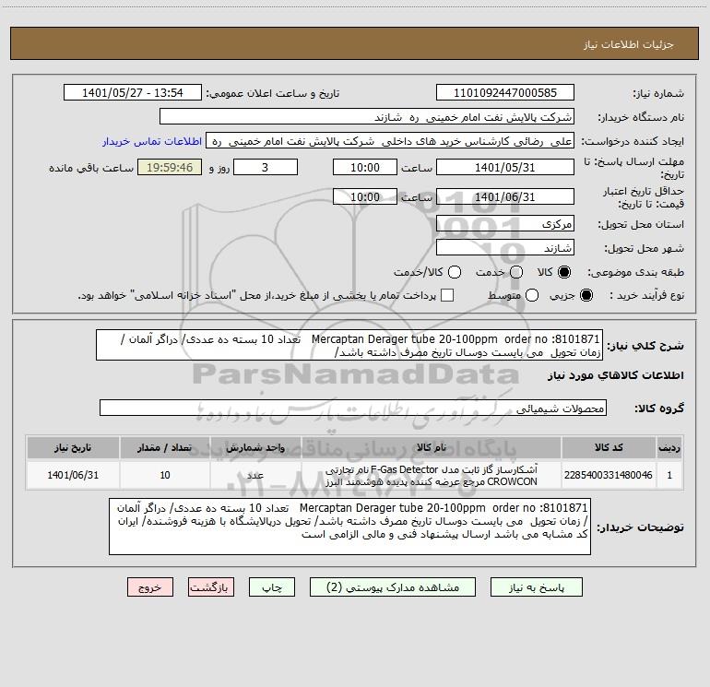Select the کالا radio button
The width and height of the screenshot is (710, 687).
tap(564, 272)
